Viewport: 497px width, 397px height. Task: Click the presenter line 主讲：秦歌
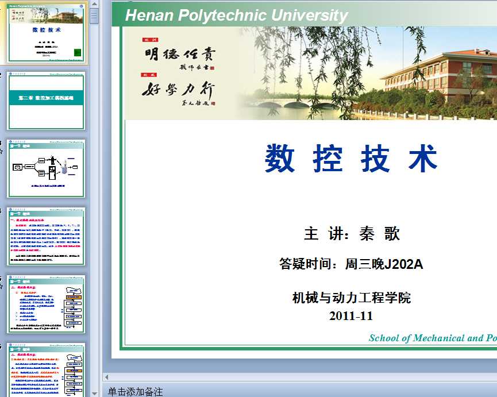(x=352, y=234)
